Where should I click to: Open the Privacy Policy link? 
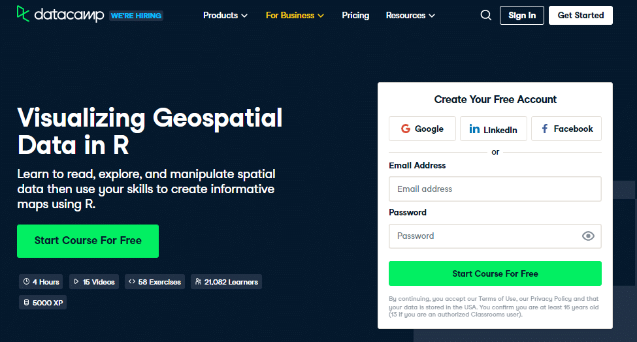pos(551,298)
